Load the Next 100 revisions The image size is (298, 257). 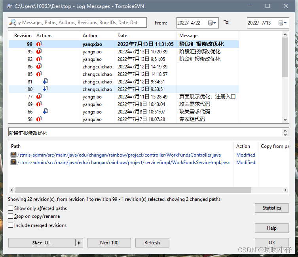109,243
